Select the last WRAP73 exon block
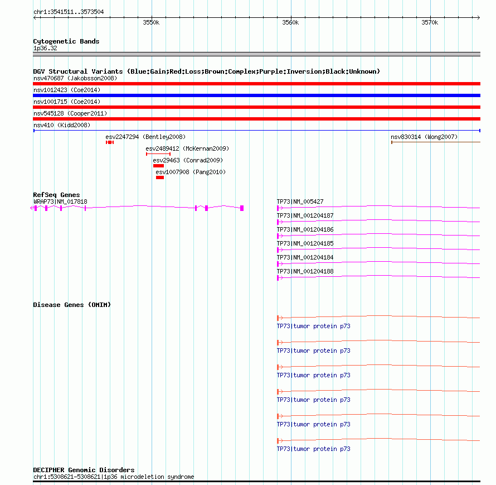This screenshot has width=496, height=485. point(242,208)
